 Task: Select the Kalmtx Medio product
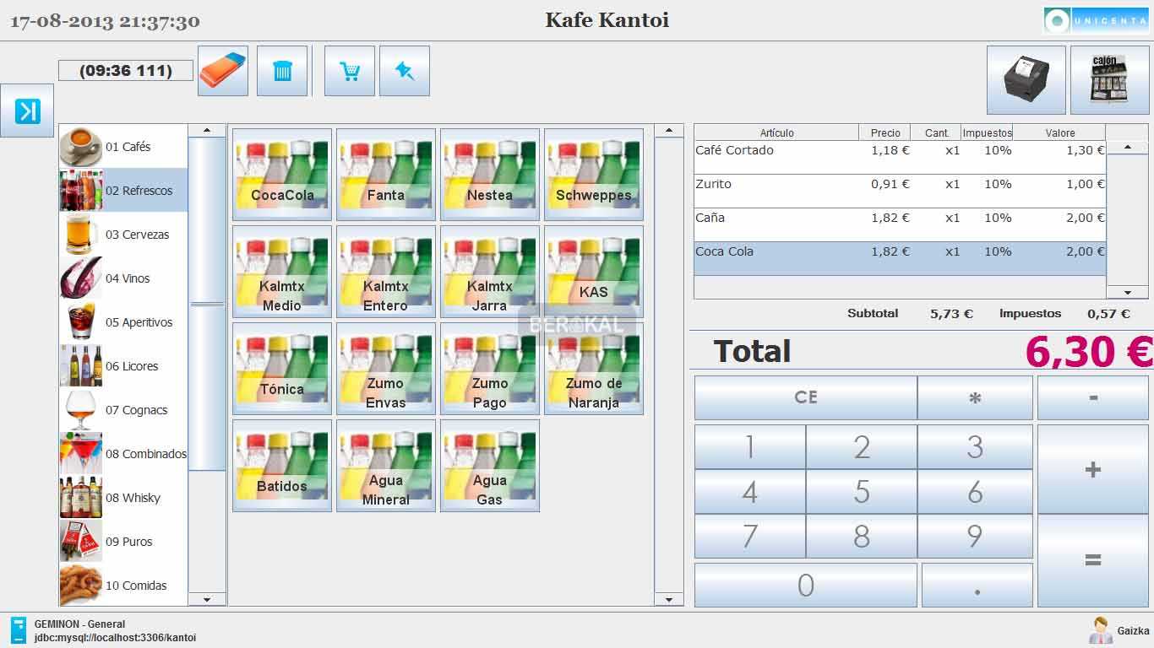pyautogui.click(x=282, y=272)
